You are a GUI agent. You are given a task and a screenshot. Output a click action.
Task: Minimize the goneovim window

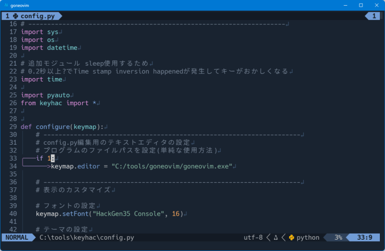click(x=345, y=5)
